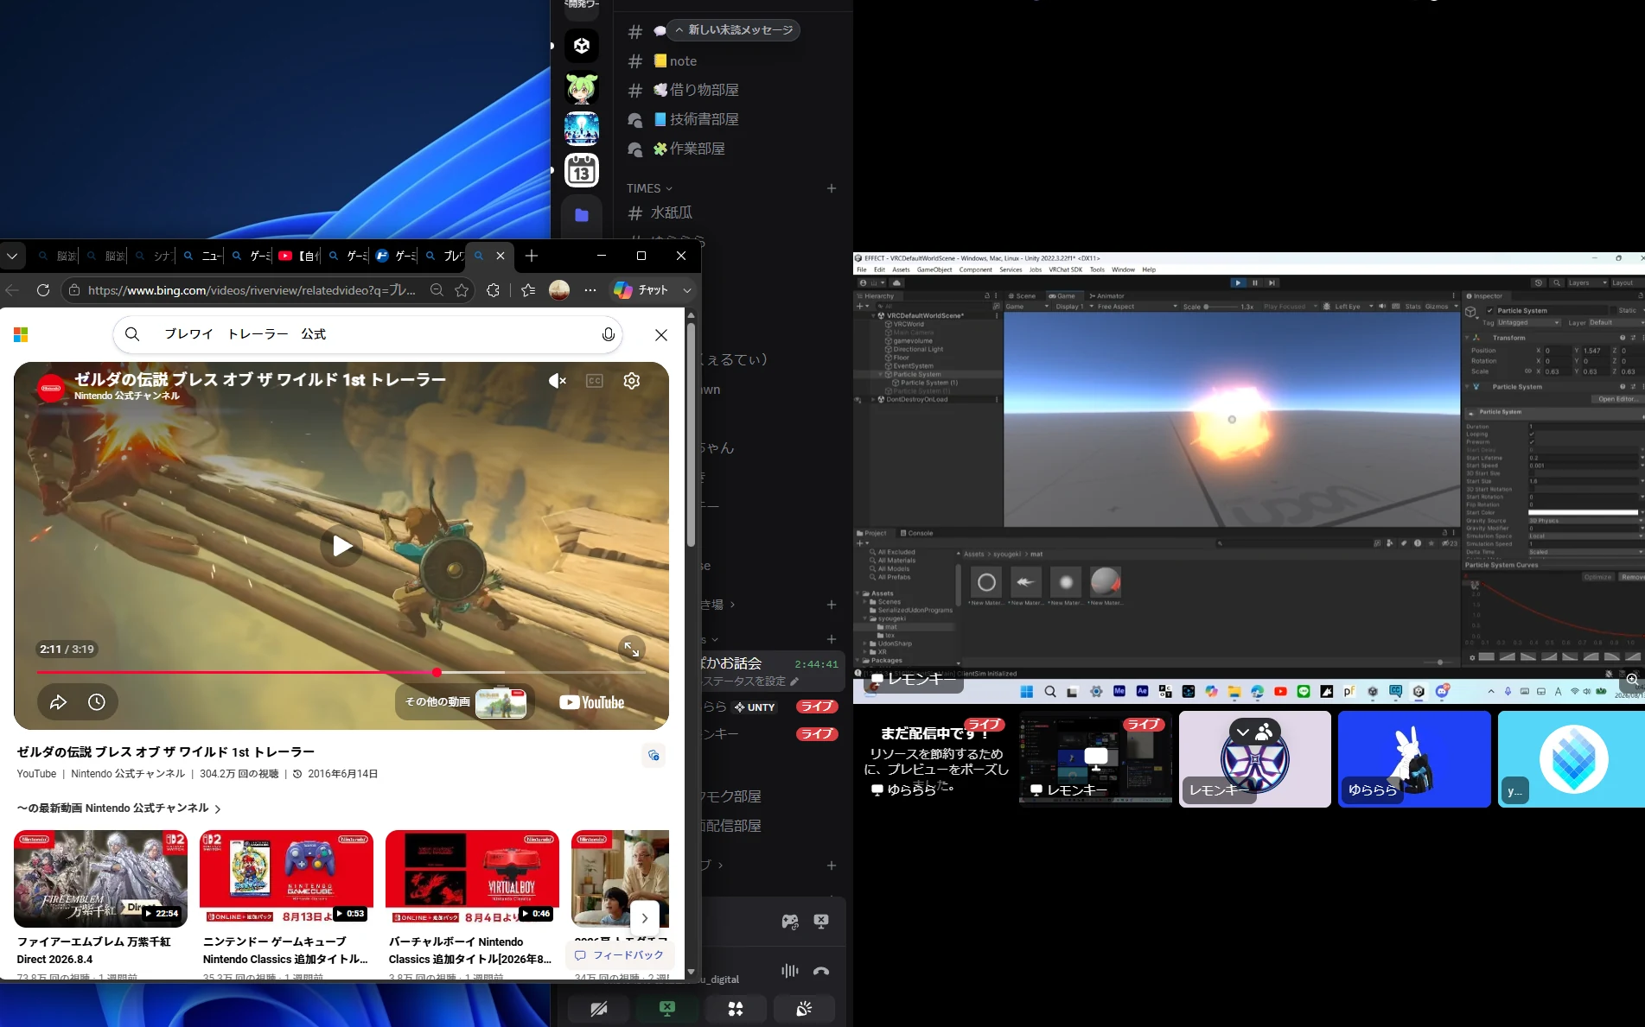Open the Console tab in Unity
The width and height of the screenshot is (1645, 1027).
pyautogui.click(x=916, y=533)
